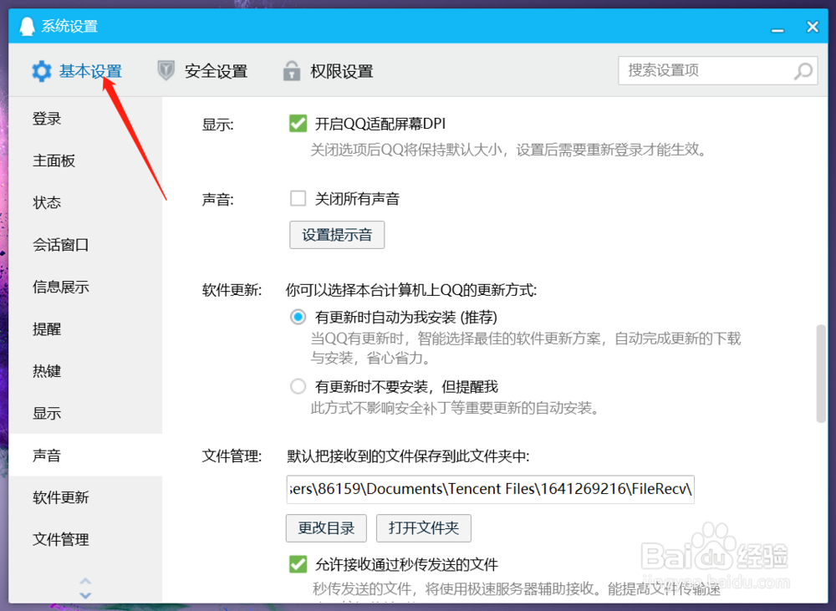Viewport: 836px width, 611px height.
Task: Click the settings panel vertical scrollbar
Action: [821, 374]
